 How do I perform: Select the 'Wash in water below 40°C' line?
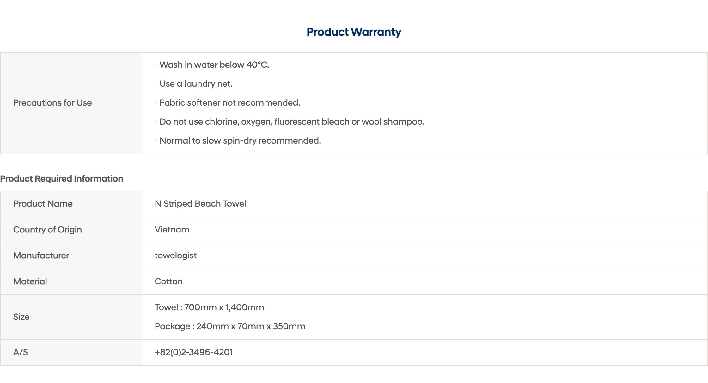[212, 65]
